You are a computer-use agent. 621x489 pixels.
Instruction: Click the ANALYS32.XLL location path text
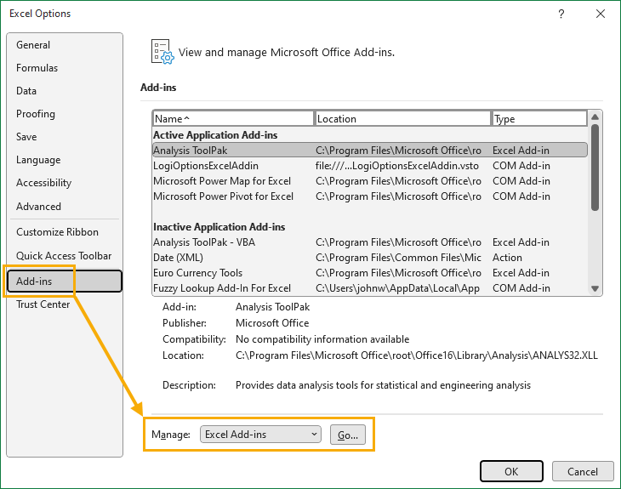point(417,355)
